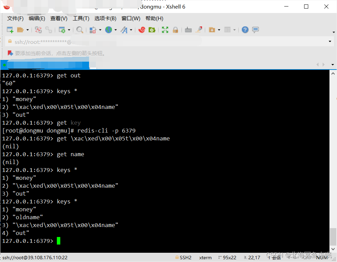Maximize the Xshell window
Viewport: 337px width, 262px height.
(306, 7)
